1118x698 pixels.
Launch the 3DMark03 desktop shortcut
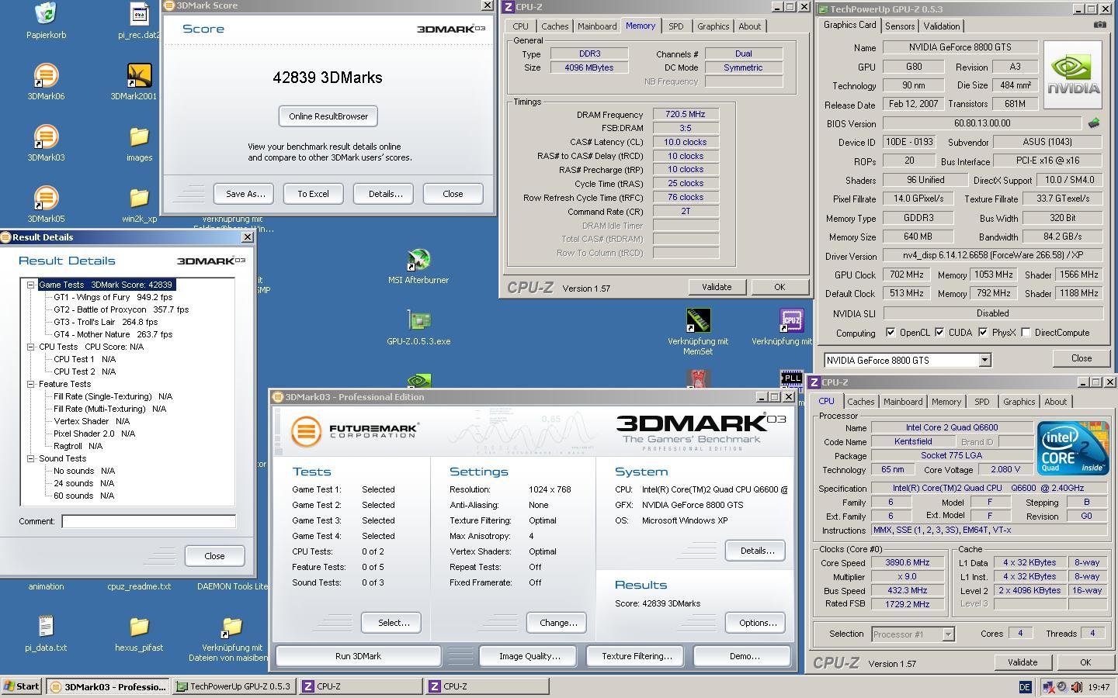pyautogui.click(x=46, y=136)
